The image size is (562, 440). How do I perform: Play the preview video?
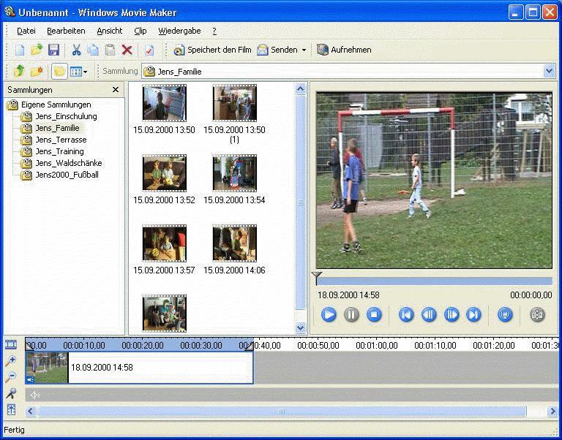pyautogui.click(x=329, y=315)
